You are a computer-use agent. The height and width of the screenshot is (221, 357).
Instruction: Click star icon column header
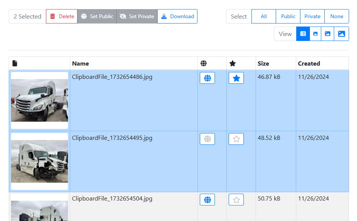coord(233,63)
